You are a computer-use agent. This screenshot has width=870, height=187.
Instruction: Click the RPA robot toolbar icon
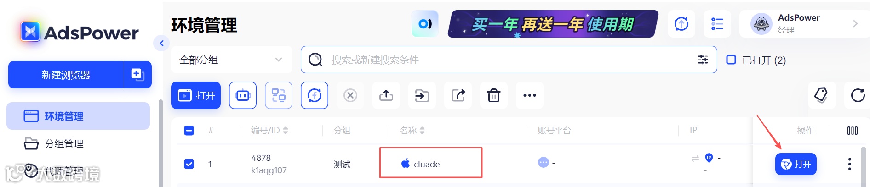coord(243,95)
